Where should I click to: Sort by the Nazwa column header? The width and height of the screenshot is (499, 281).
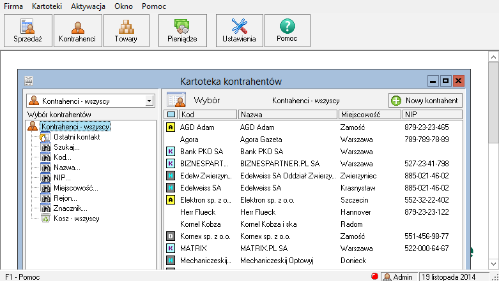point(288,114)
